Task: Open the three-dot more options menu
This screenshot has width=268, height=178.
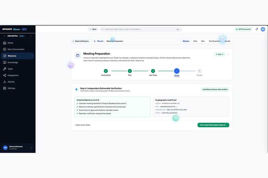Action: pos(228,54)
